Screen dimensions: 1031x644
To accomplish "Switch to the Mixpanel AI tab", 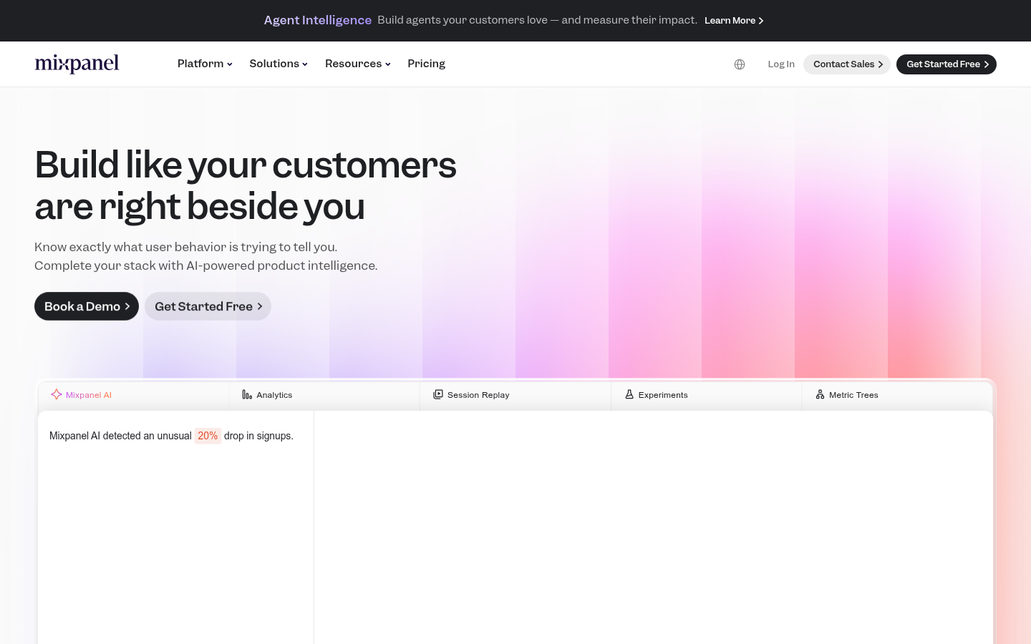I will coord(133,395).
